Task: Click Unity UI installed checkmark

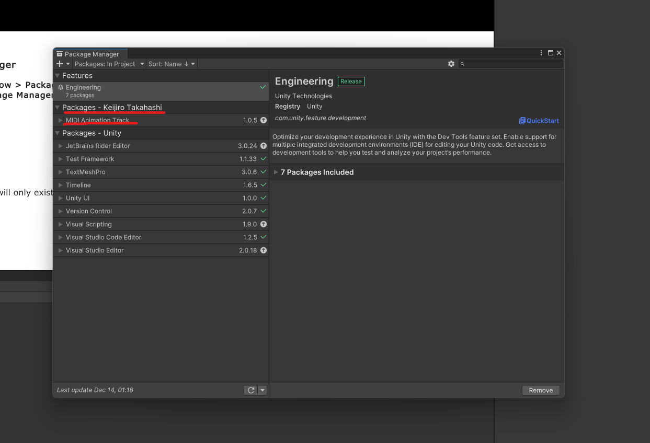Action: click(264, 198)
